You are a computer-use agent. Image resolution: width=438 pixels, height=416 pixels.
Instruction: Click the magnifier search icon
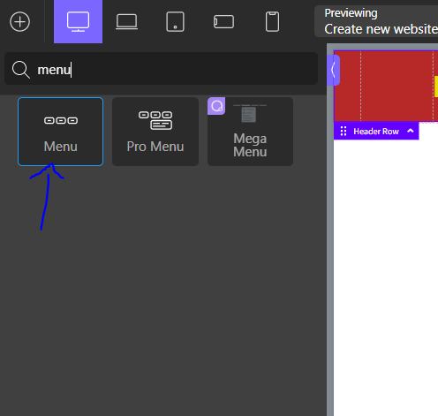pyautogui.click(x=21, y=70)
